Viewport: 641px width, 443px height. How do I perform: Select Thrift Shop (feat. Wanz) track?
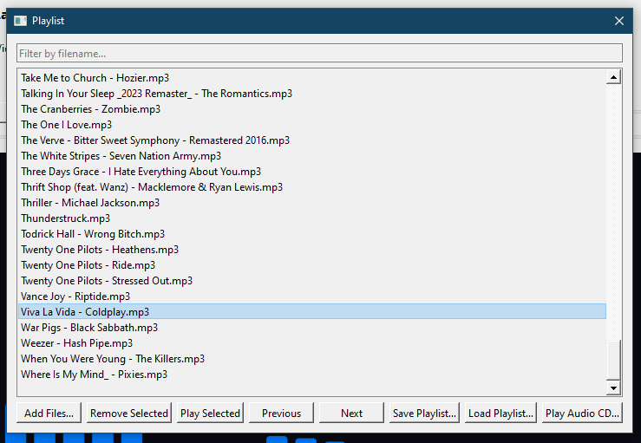312,186
